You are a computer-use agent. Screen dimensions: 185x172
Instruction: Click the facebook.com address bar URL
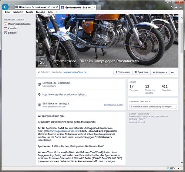(32, 7)
